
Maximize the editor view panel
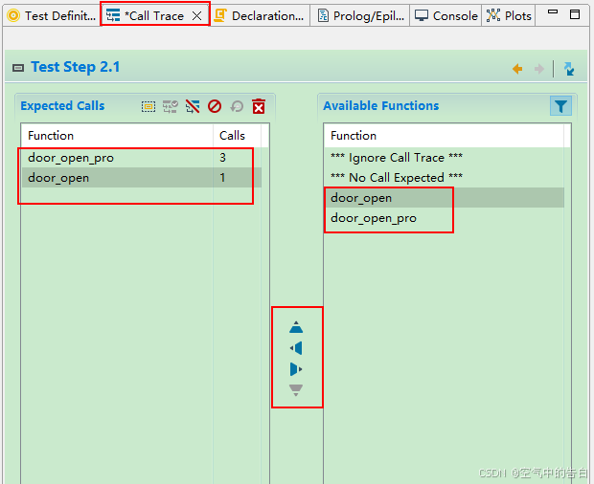(575, 14)
